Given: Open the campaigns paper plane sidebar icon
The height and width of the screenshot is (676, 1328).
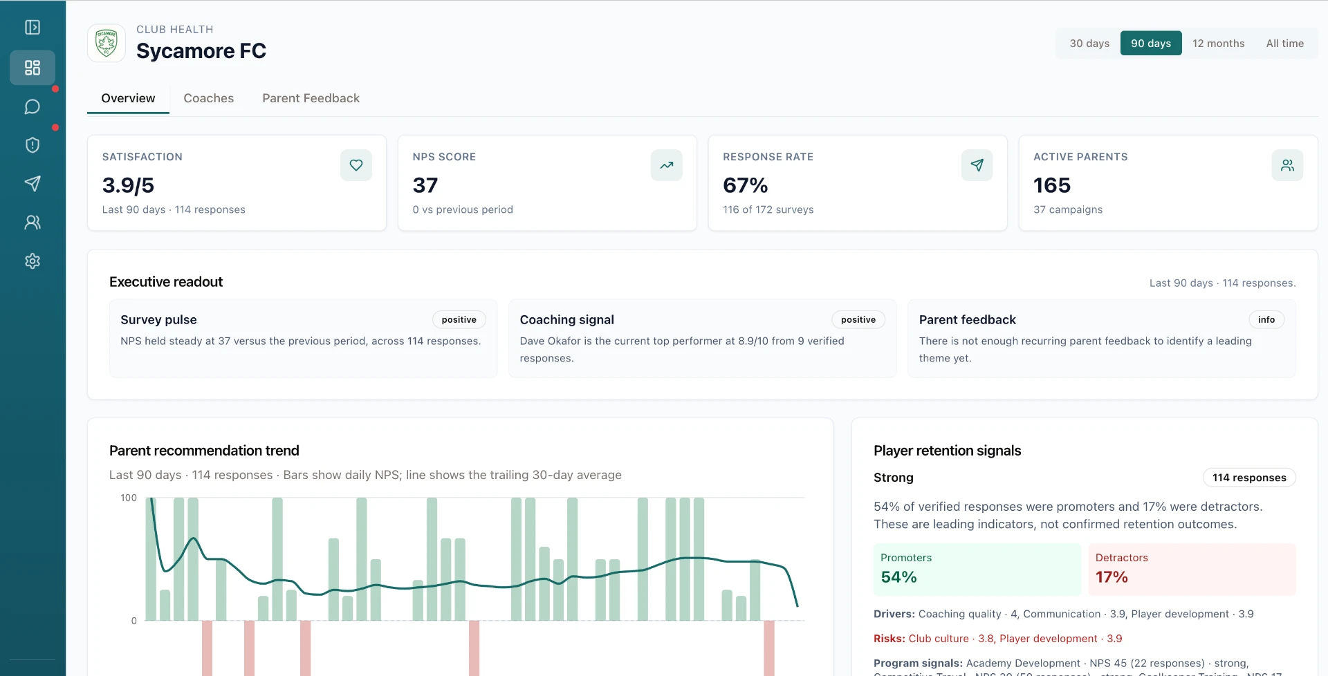Looking at the screenshot, I should coord(33,183).
